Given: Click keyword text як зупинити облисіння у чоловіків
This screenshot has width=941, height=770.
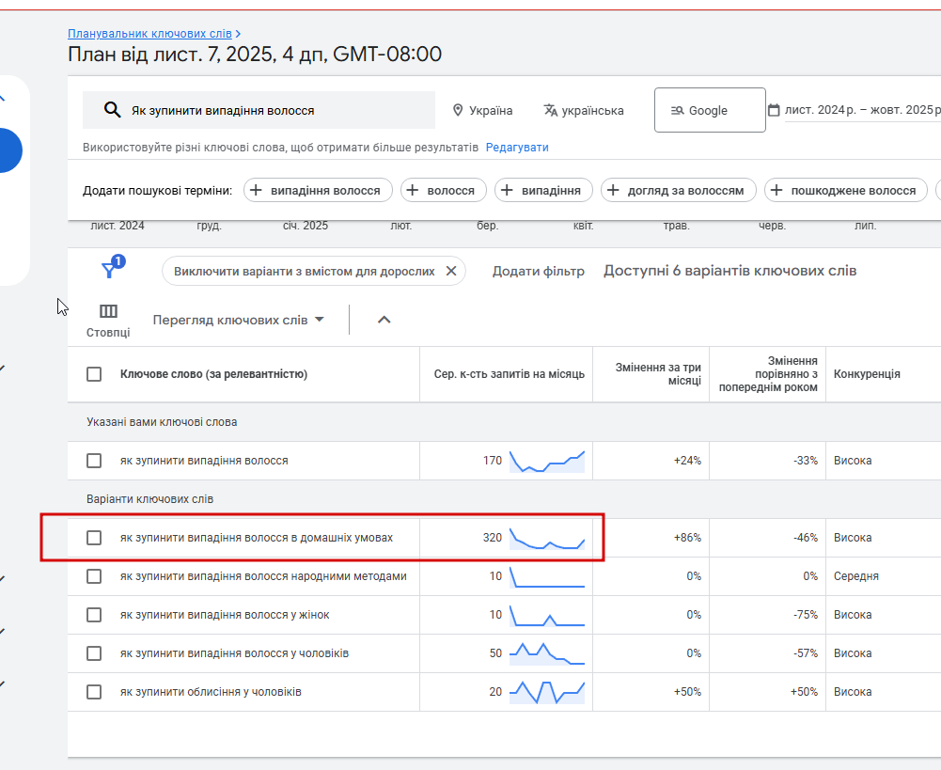Looking at the screenshot, I should coord(211,691).
